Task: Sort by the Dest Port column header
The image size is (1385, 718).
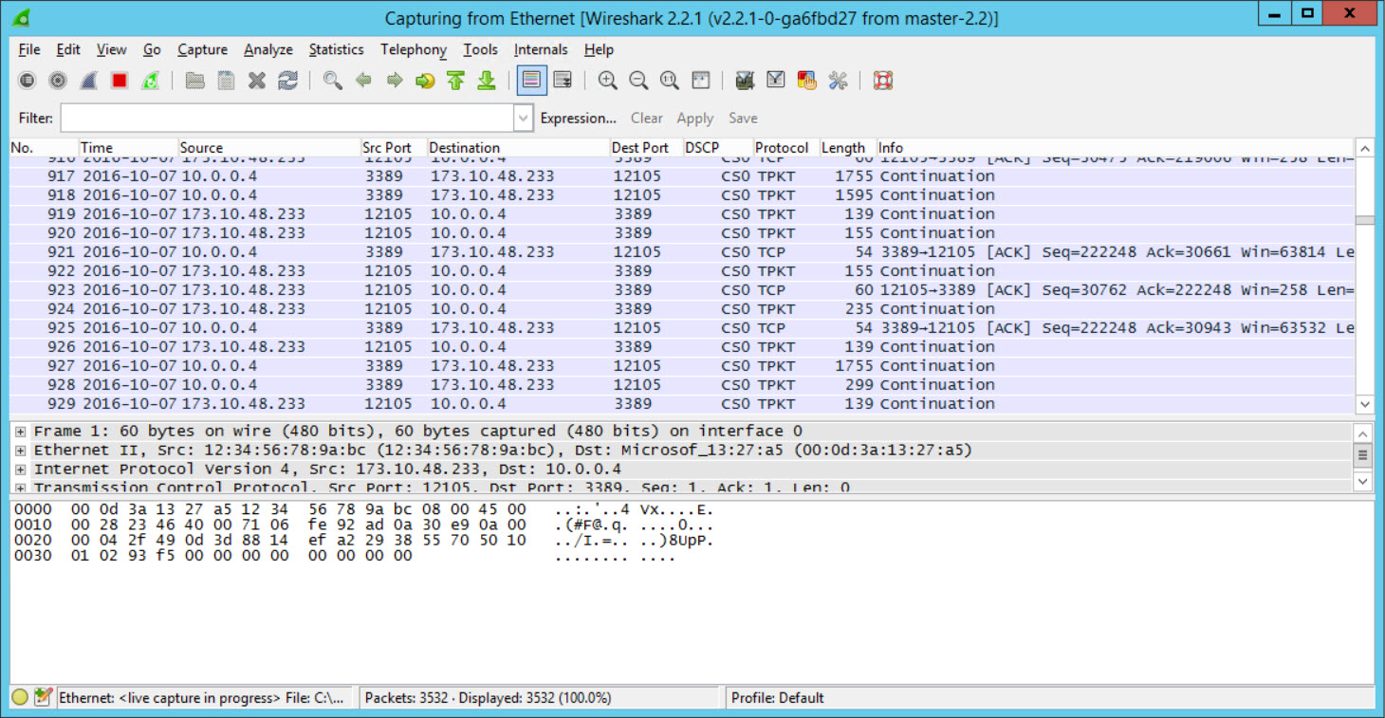Action: 647,148
